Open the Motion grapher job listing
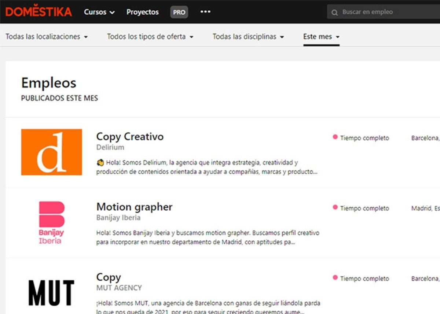This screenshot has height=314, width=440. pos(134,207)
